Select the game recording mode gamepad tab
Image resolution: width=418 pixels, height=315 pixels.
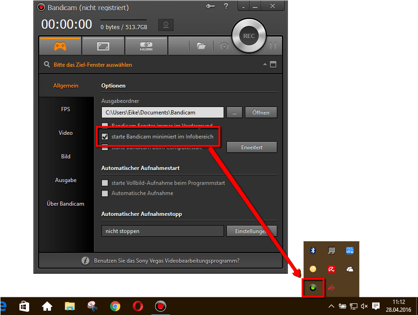60,46
